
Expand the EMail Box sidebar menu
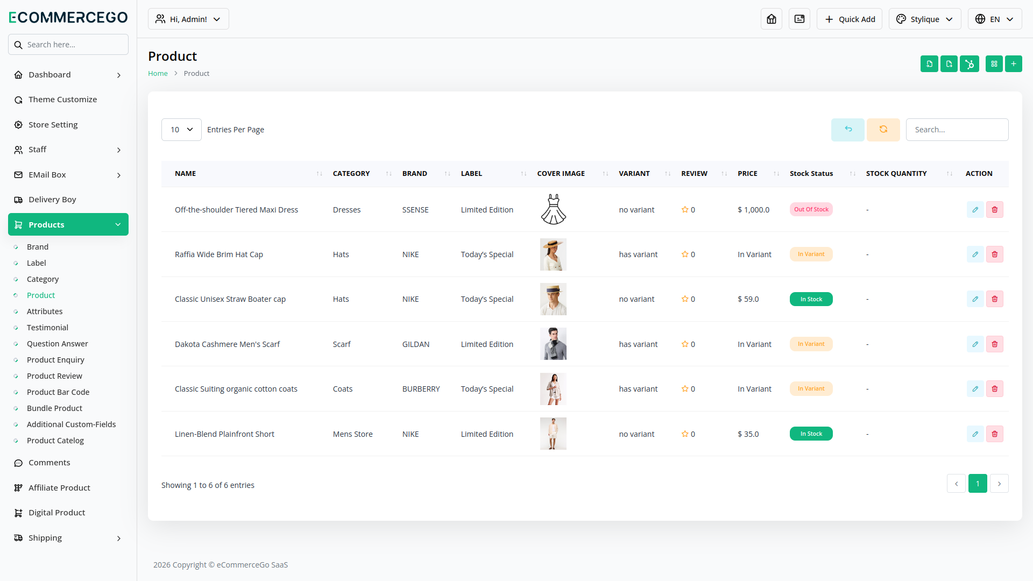coord(68,175)
